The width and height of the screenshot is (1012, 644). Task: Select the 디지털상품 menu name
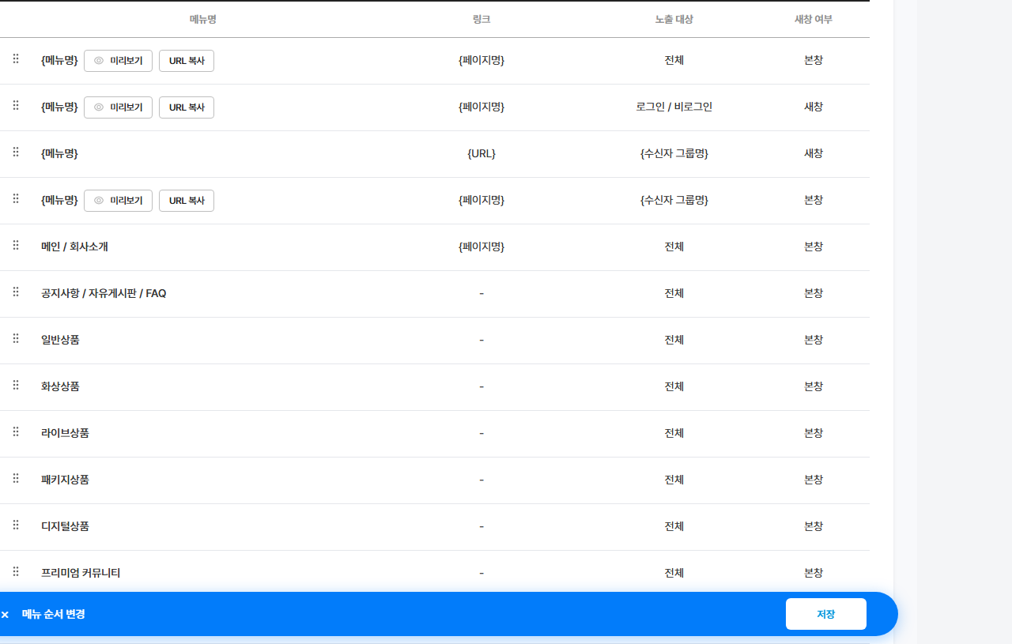pyautogui.click(x=65, y=526)
